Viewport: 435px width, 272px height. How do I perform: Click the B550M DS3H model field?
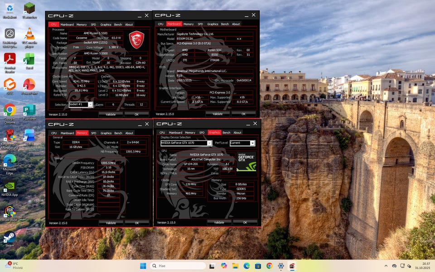coord(200,39)
